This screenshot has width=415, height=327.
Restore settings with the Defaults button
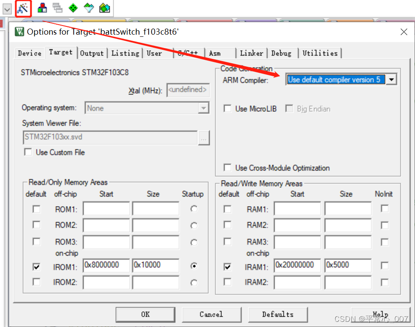point(278,314)
